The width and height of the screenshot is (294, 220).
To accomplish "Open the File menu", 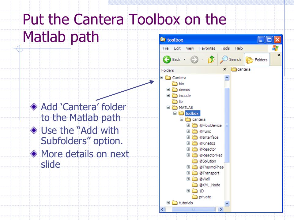I will pos(166,48).
